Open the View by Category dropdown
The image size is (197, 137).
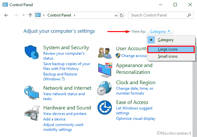(x=160, y=31)
